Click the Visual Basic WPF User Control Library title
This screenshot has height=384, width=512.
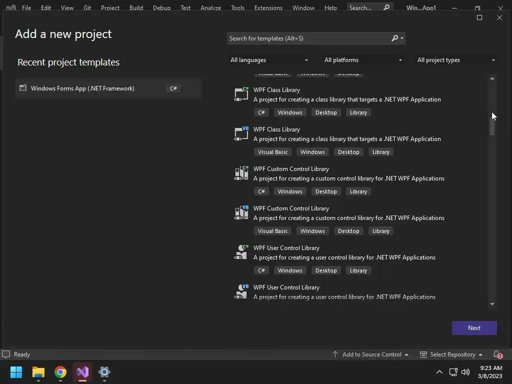coord(286,287)
